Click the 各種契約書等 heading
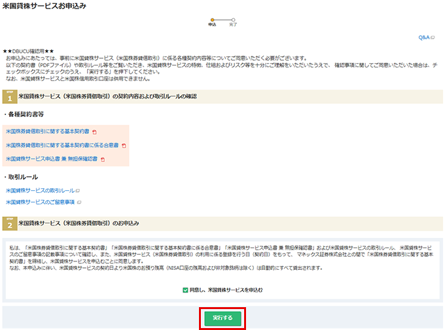 tap(26, 114)
